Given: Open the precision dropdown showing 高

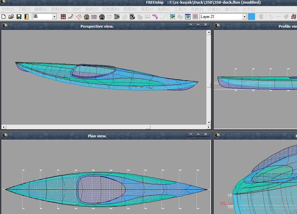Looking at the screenshot, I should pos(54,17).
